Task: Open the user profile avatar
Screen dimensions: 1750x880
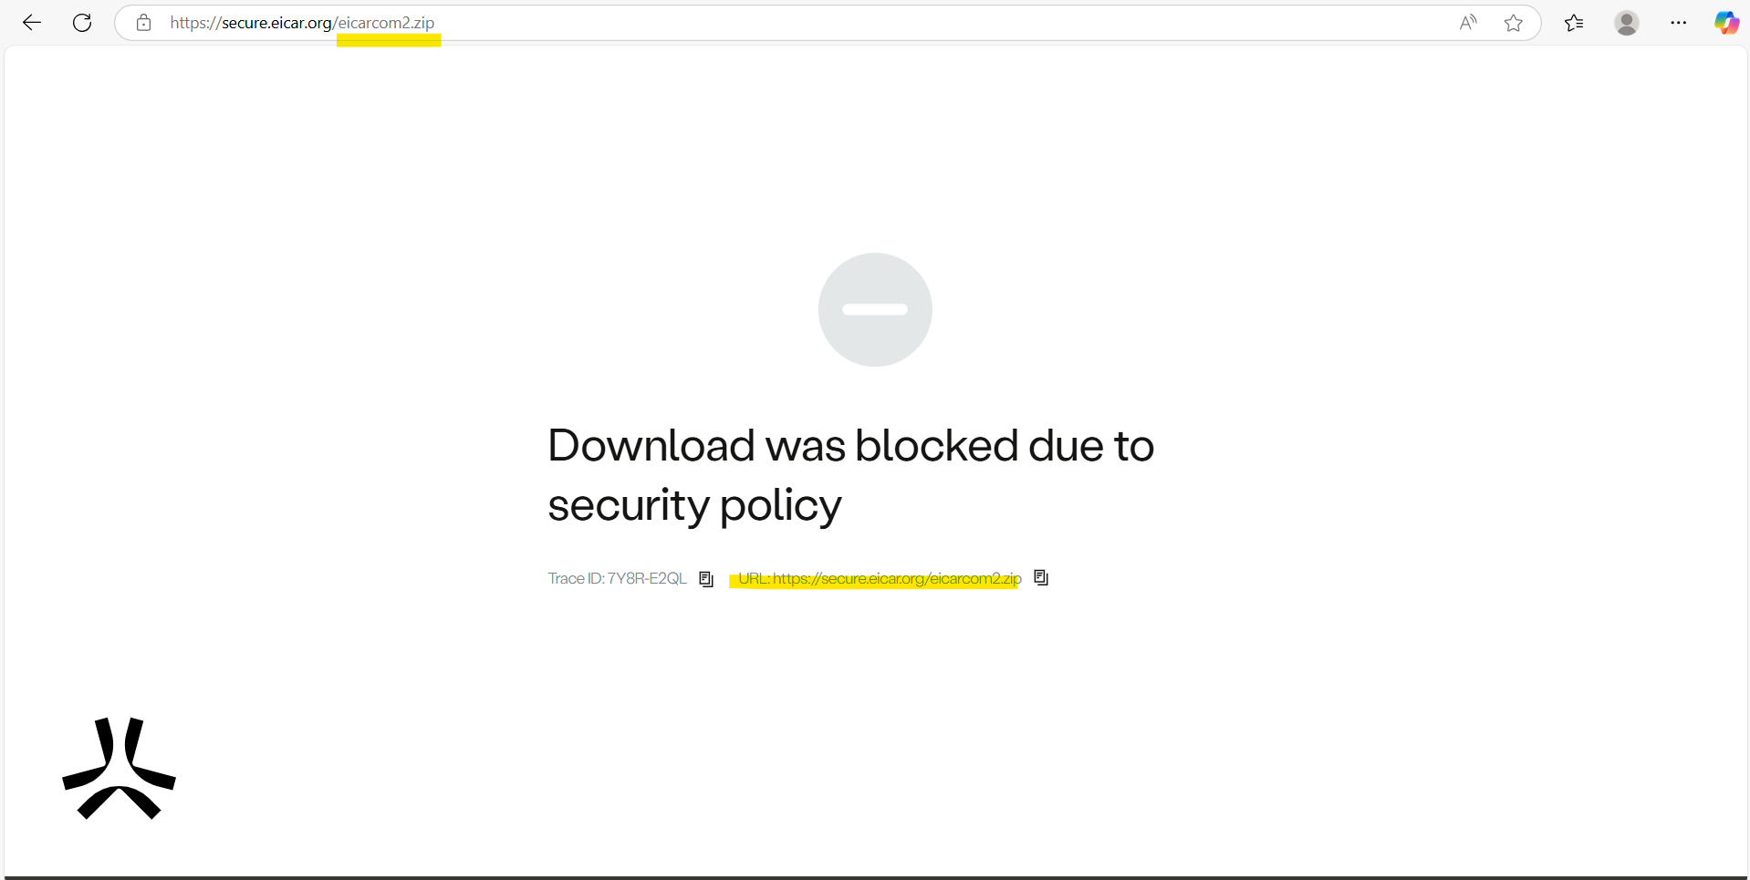Action: pyautogui.click(x=1626, y=23)
